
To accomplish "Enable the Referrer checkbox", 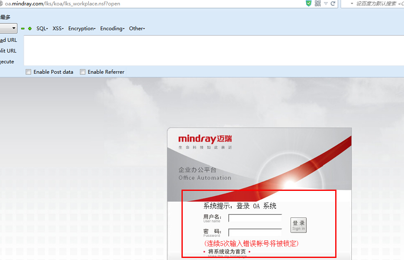I will coord(82,72).
